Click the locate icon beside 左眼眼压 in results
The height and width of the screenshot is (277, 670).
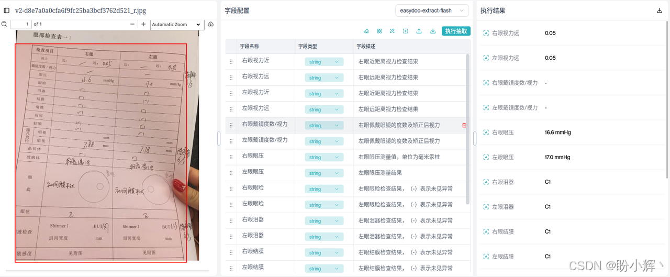click(x=486, y=157)
